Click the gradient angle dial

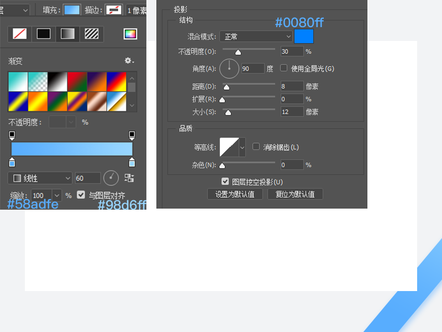[x=111, y=178]
